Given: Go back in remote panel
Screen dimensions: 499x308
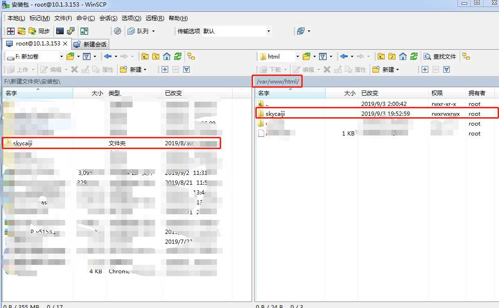Looking at the screenshot, I should click(344, 56).
